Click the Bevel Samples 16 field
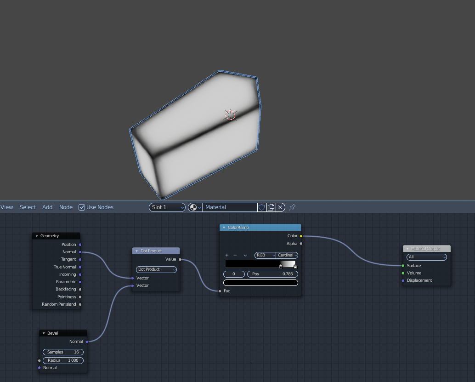This screenshot has height=382, width=475. click(63, 352)
